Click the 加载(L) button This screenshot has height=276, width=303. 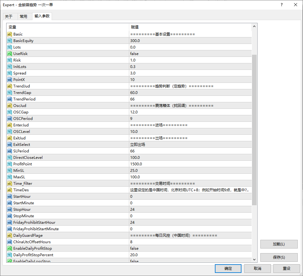pos(279,244)
